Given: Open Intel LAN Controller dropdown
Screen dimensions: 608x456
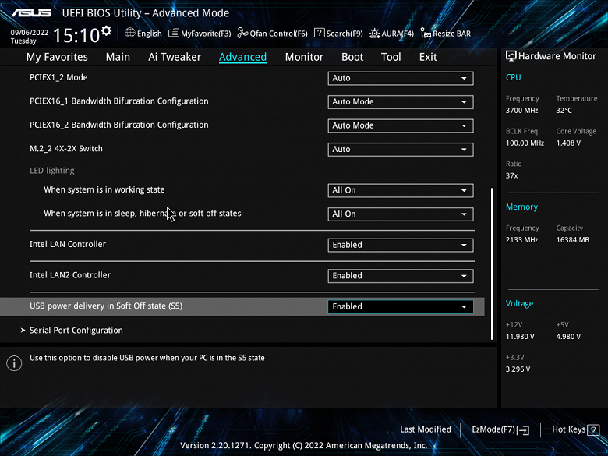Looking at the screenshot, I should point(401,245).
